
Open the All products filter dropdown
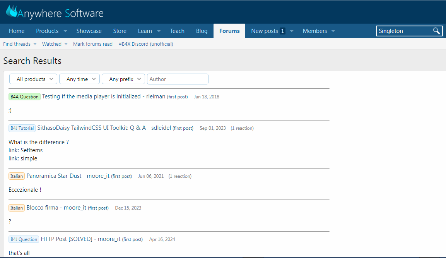[33, 79]
